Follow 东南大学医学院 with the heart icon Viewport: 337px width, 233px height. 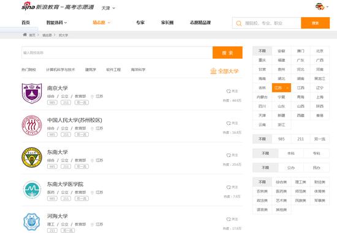coord(229,187)
